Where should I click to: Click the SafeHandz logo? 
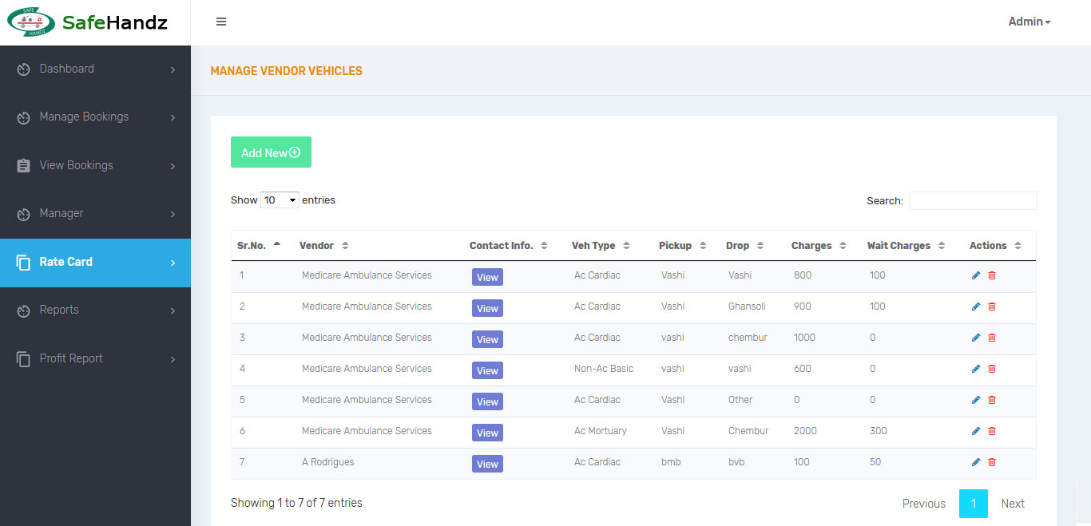coord(88,22)
